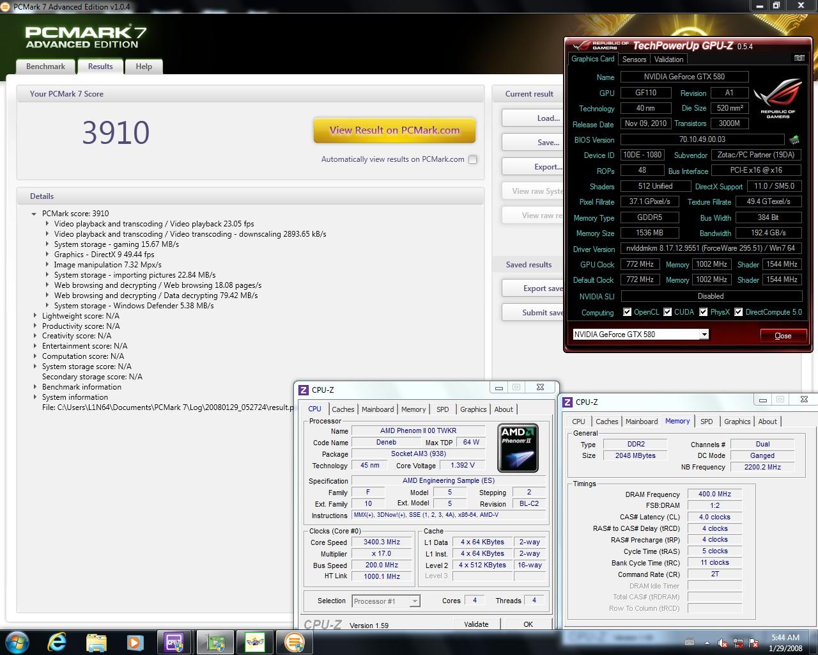818x655 pixels.
Task: Click the Core Speed value 3400.3 MHz
Action: (382, 542)
